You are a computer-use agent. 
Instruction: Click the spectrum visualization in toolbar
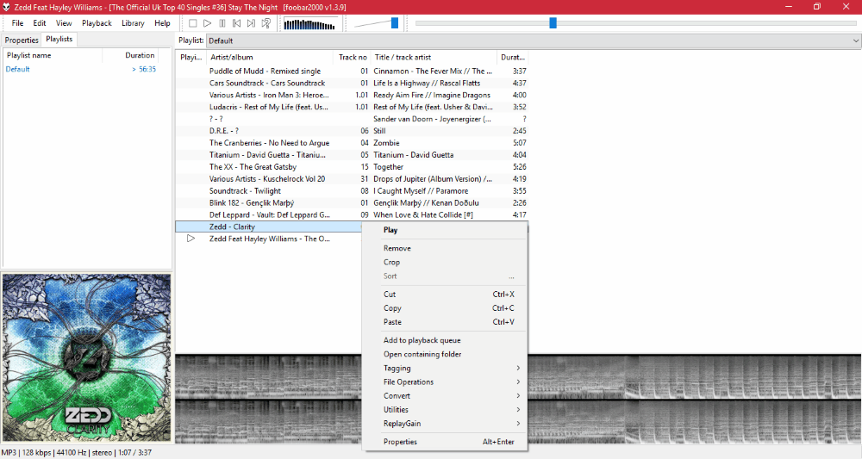tap(309, 24)
